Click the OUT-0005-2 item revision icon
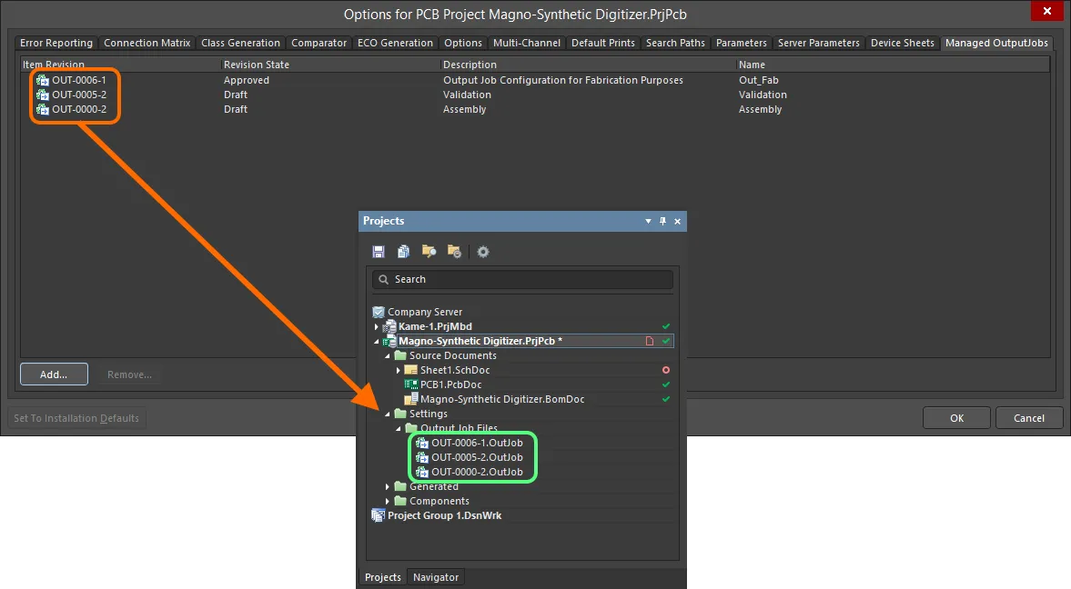 click(x=43, y=95)
